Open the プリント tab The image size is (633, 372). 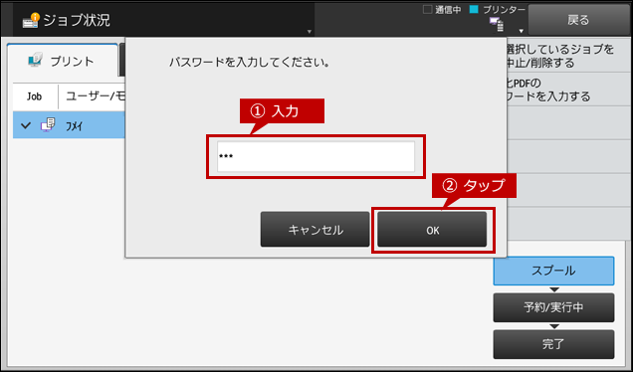pos(63,61)
